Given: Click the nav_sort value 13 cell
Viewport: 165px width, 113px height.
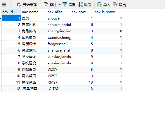Looking at the screenshot, I should pos(82,82).
